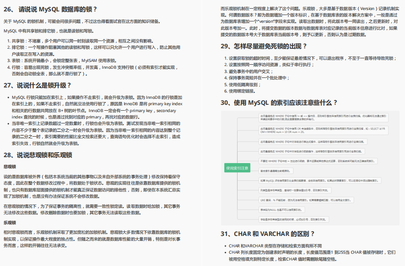The width and height of the screenshot is (405, 266).
Task: Click line '关于 MySQL 的锁机制，可能会问很多问题'
Action: tap(82, 21)
